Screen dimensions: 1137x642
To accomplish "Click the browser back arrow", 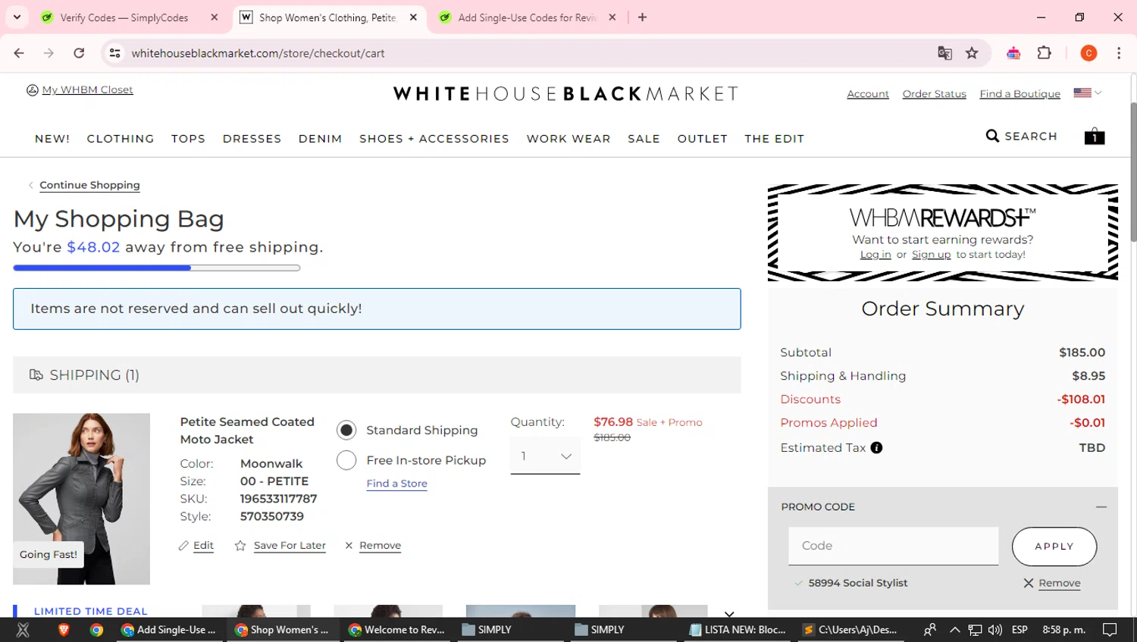I will 19,53.
